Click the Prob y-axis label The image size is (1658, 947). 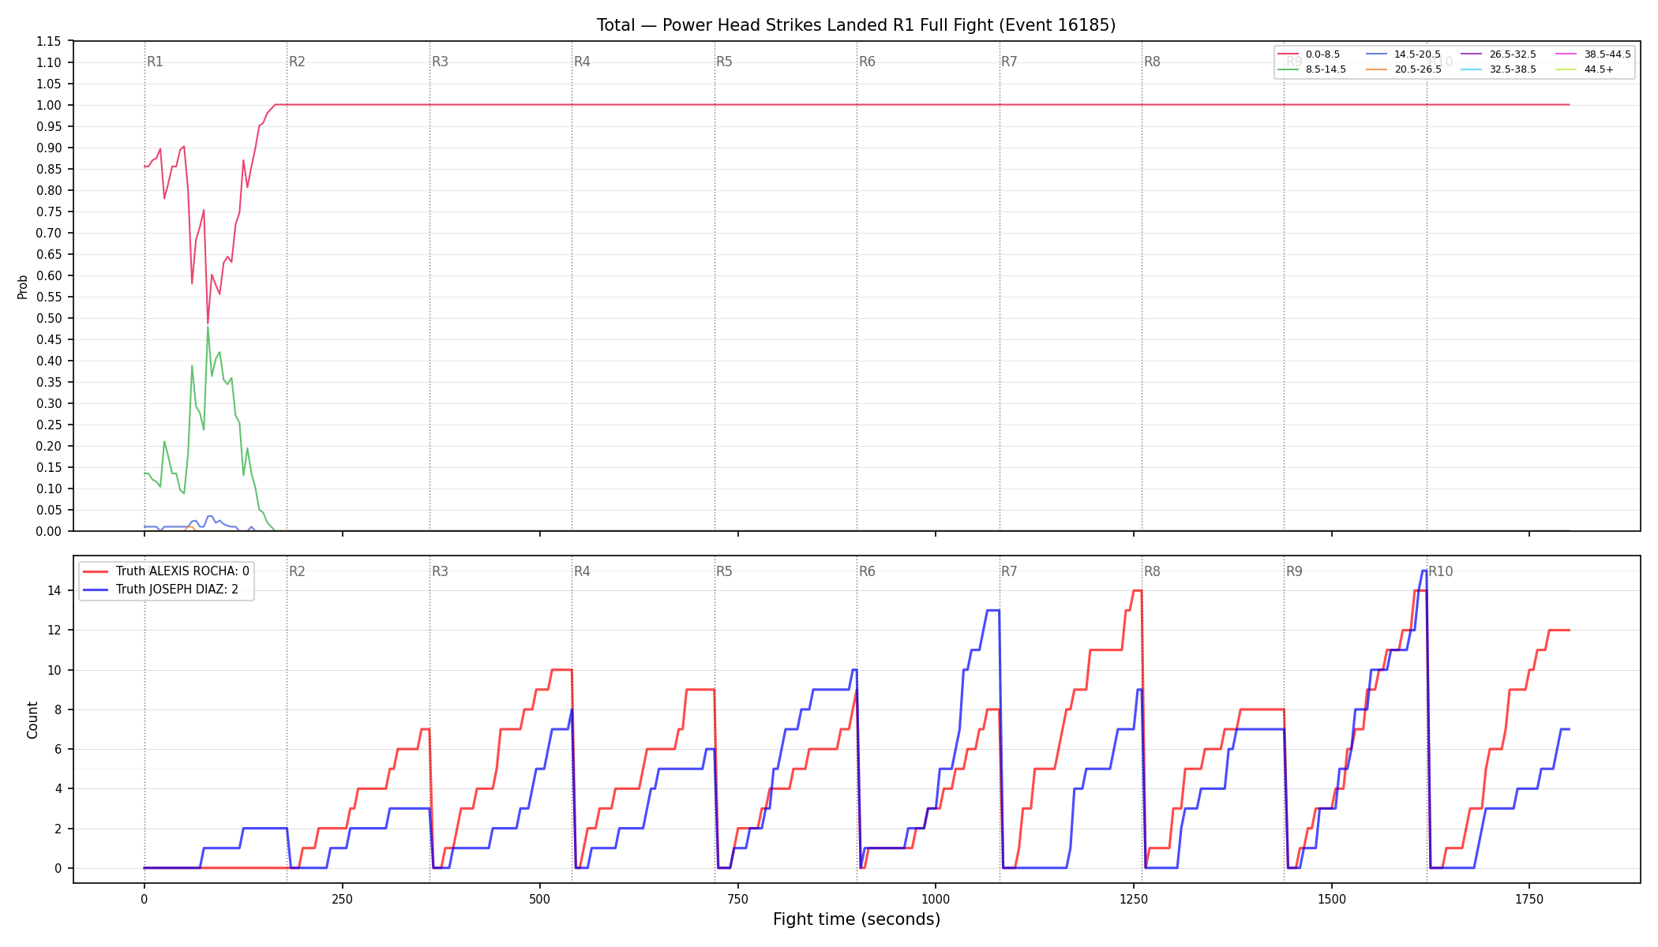coord(22,286)
